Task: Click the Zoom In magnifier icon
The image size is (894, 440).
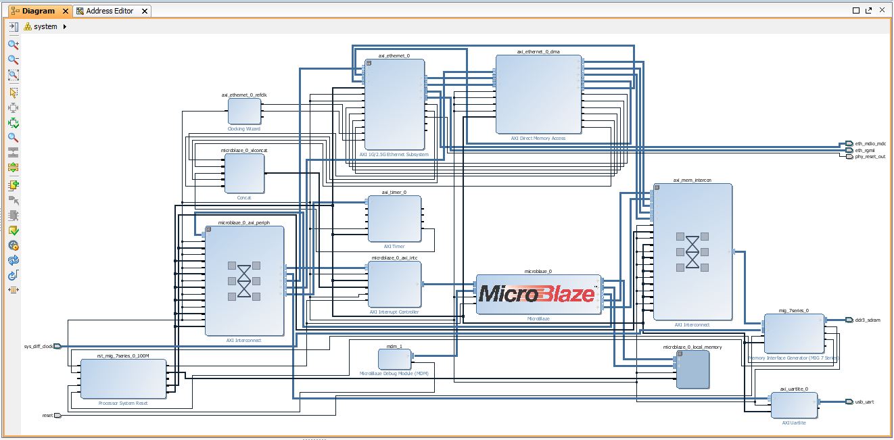Action: coord(13,45)
